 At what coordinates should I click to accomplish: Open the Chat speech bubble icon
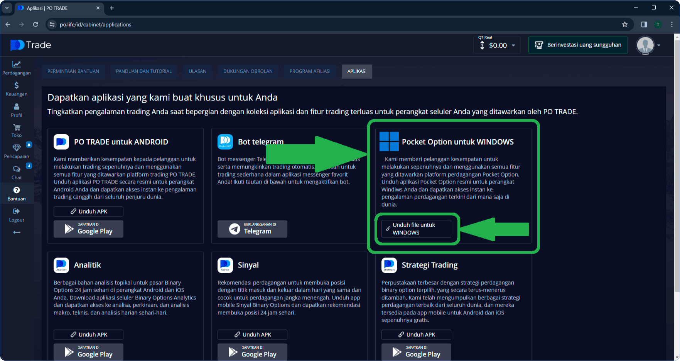17,169
